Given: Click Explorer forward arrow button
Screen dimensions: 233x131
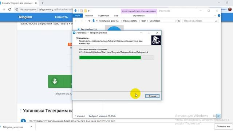Looking at the screenshot, I should [81, 21].
